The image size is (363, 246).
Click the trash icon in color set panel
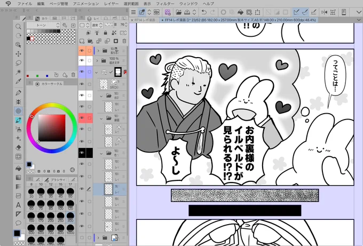pos(73,75)
